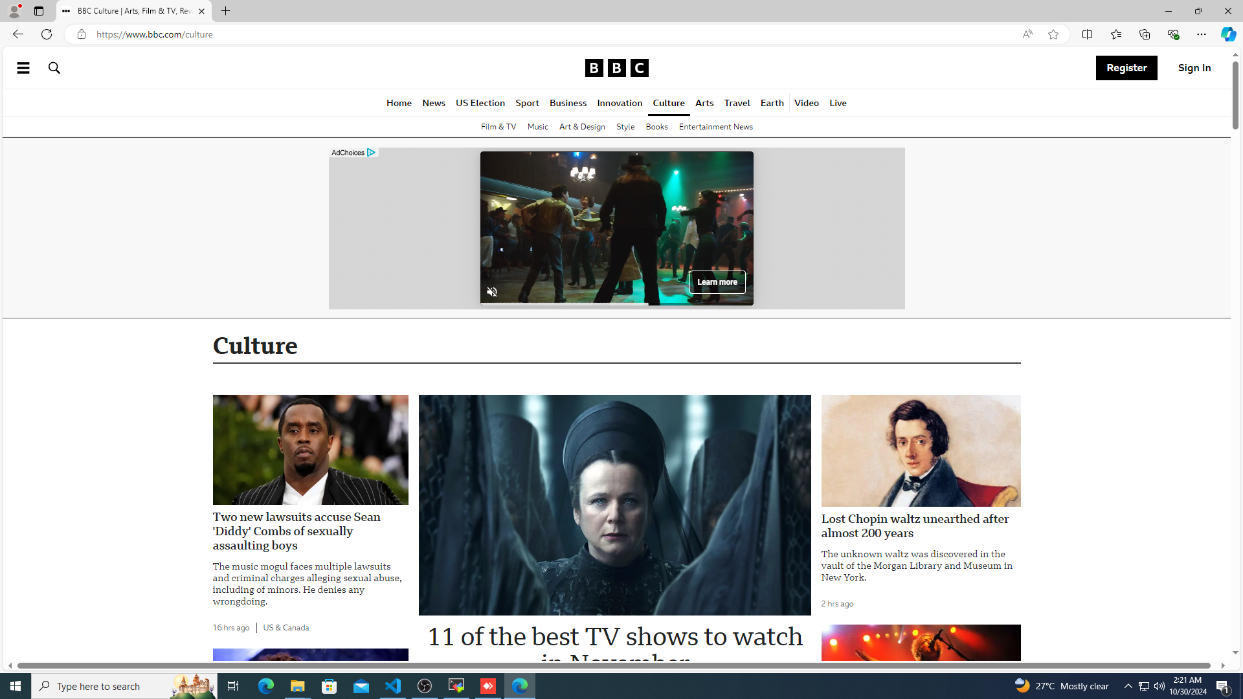This screenshot has height=699, width=1243.
Task: Open Art & Design subsection
Action: click(x=582, y=127)
